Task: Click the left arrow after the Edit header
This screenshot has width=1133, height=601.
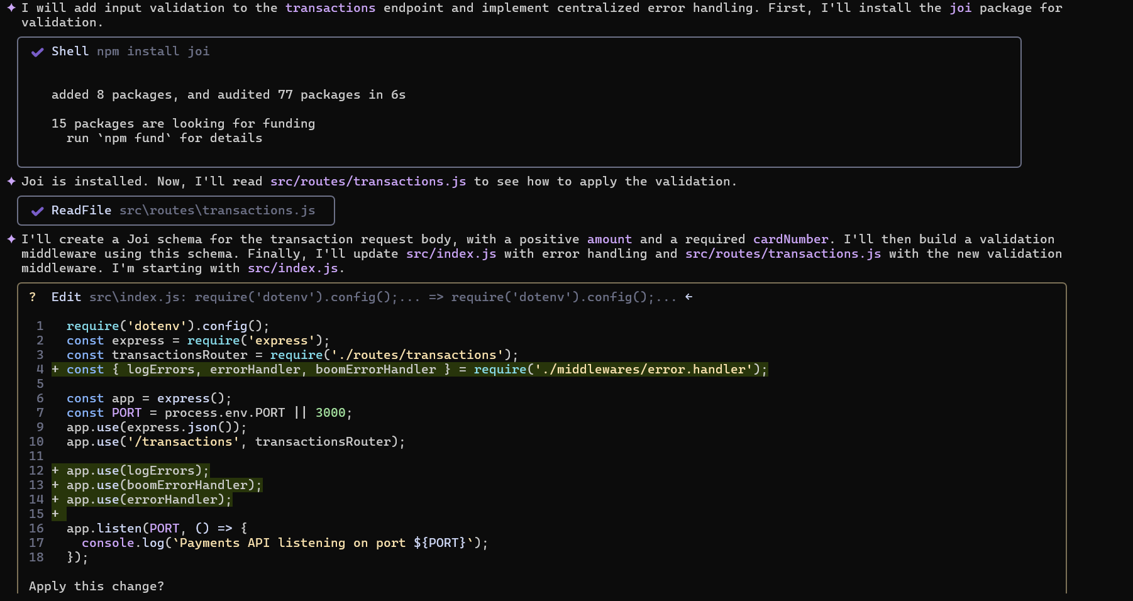Action: point(689,297)
